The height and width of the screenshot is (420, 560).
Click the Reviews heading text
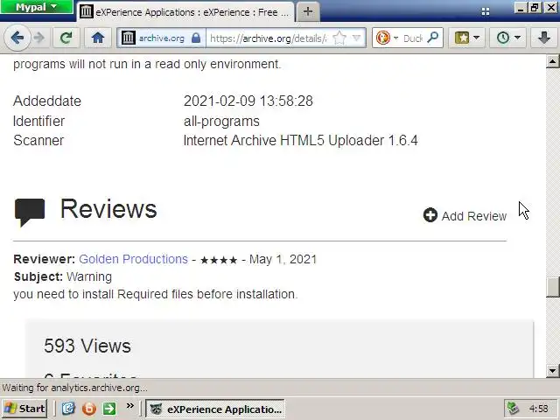(108, 209)
